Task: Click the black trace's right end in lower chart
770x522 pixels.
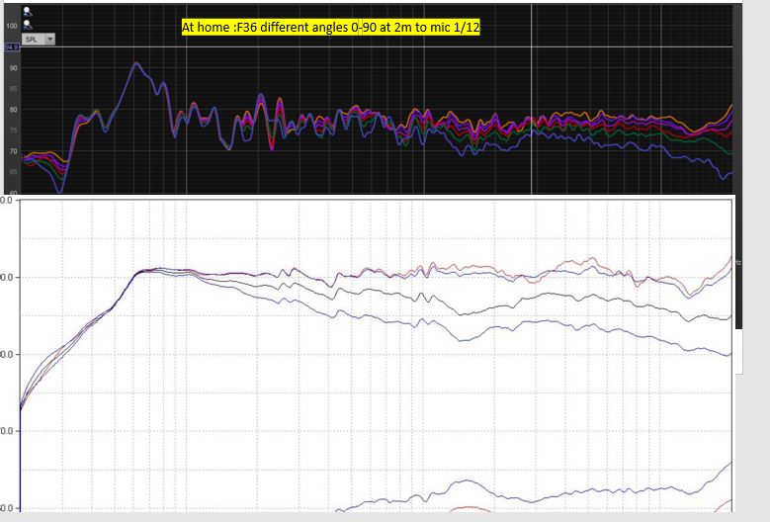Action: coord(729,318)
